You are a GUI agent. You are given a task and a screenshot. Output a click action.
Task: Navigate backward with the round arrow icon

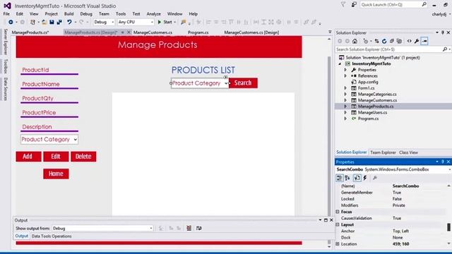point(11,22)
